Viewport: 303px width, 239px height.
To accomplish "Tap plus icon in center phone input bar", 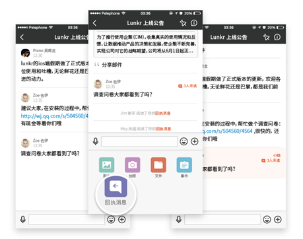I will pos(195,141).
